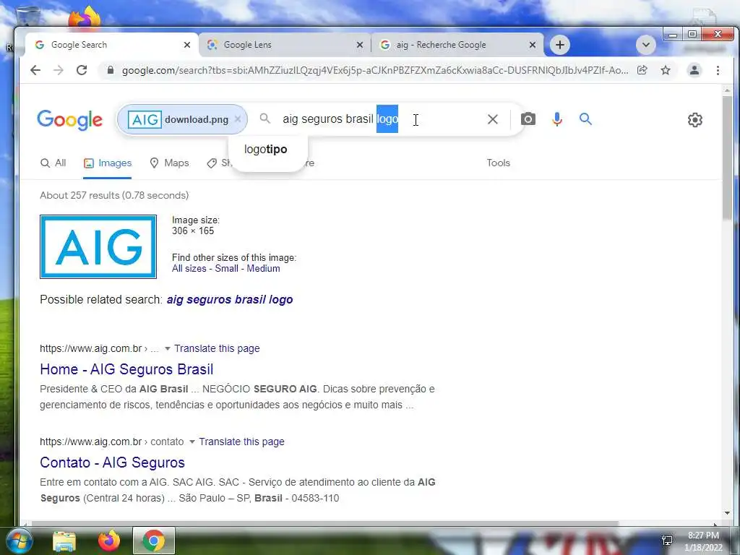
Task: Open Home - AIG Seguros Brasil result
Action: point(126,369)
